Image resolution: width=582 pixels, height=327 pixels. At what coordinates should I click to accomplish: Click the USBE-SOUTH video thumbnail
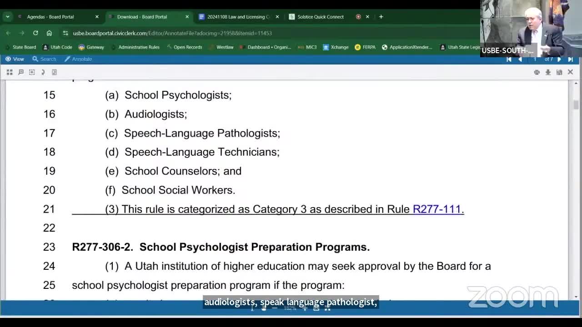coord(531,28)
